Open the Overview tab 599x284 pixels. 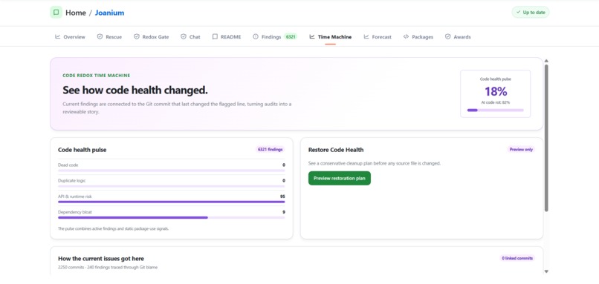click(71, 37)
